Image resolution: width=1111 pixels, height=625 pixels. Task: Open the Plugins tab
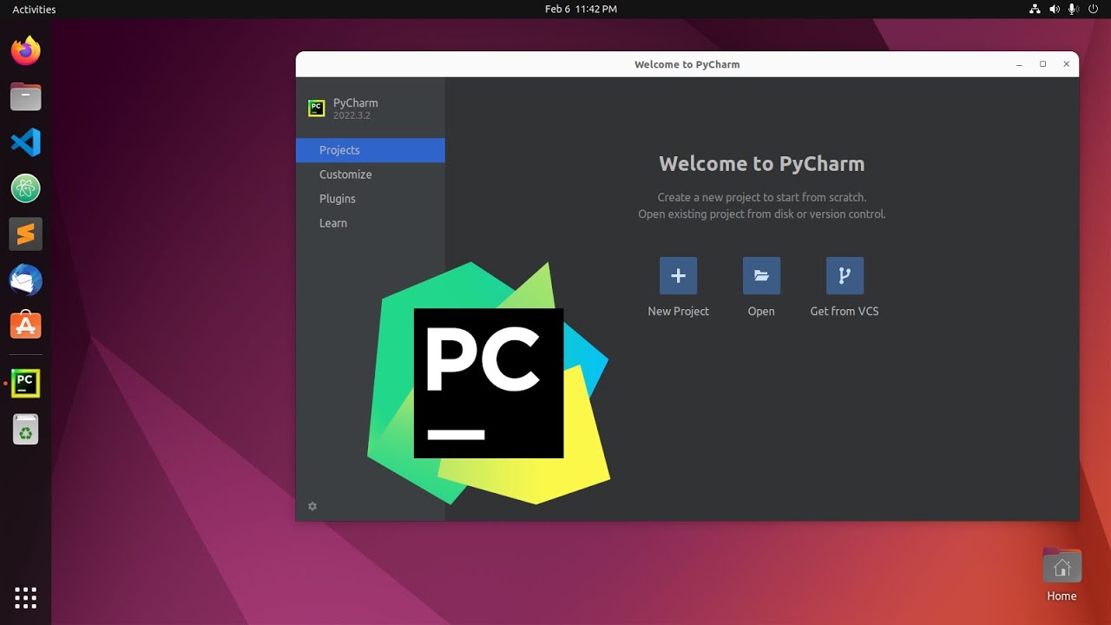(x=371, y=199)
